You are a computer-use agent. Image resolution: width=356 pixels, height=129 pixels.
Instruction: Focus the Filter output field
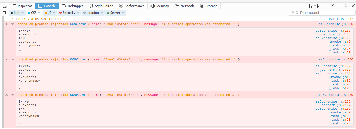(322, 13)
